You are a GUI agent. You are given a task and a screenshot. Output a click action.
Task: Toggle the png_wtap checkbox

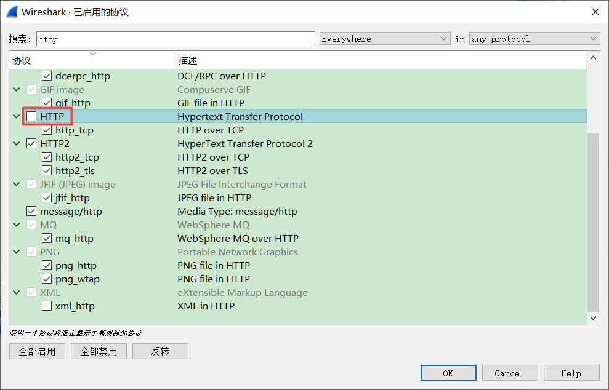point(47,279)
